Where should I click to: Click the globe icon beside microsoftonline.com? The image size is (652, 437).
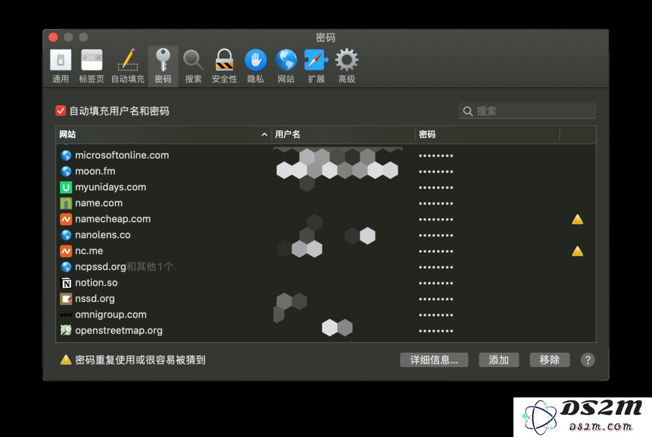pyautogui.click(x=66, y=155)
